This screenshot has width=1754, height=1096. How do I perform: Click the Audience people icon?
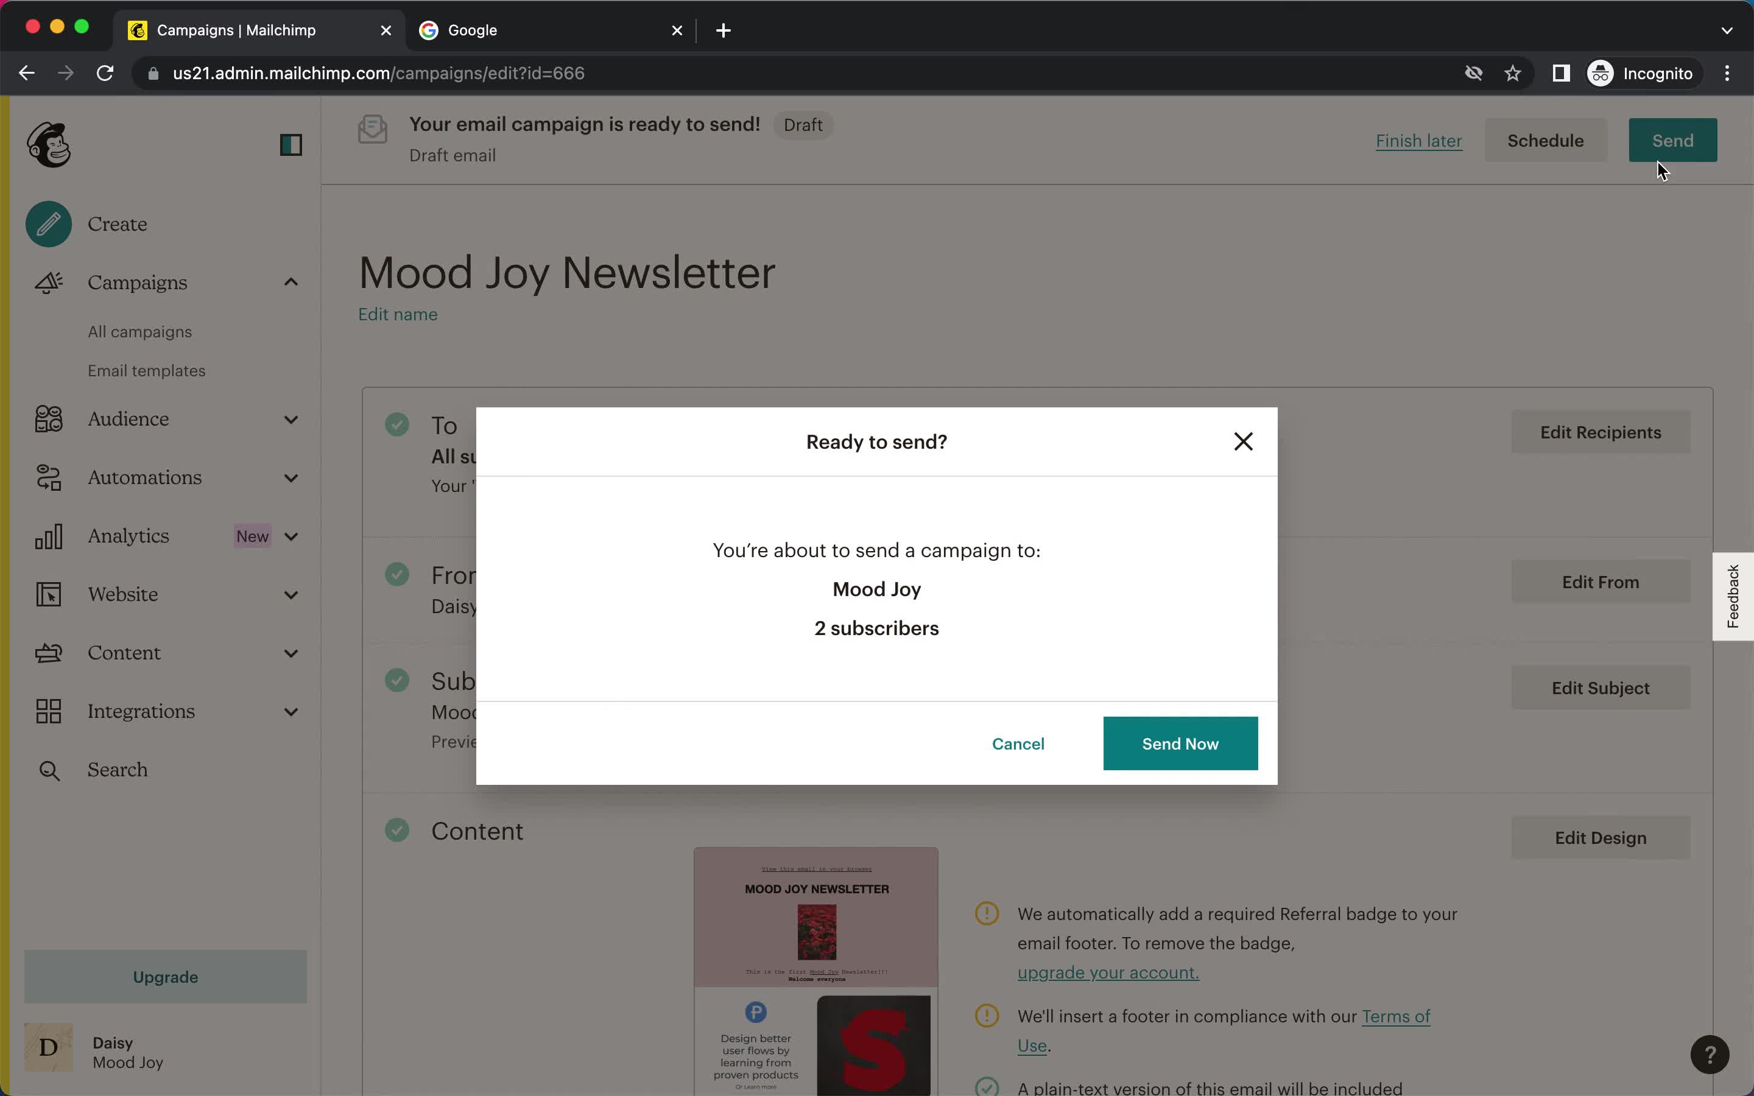pos(48,418)
